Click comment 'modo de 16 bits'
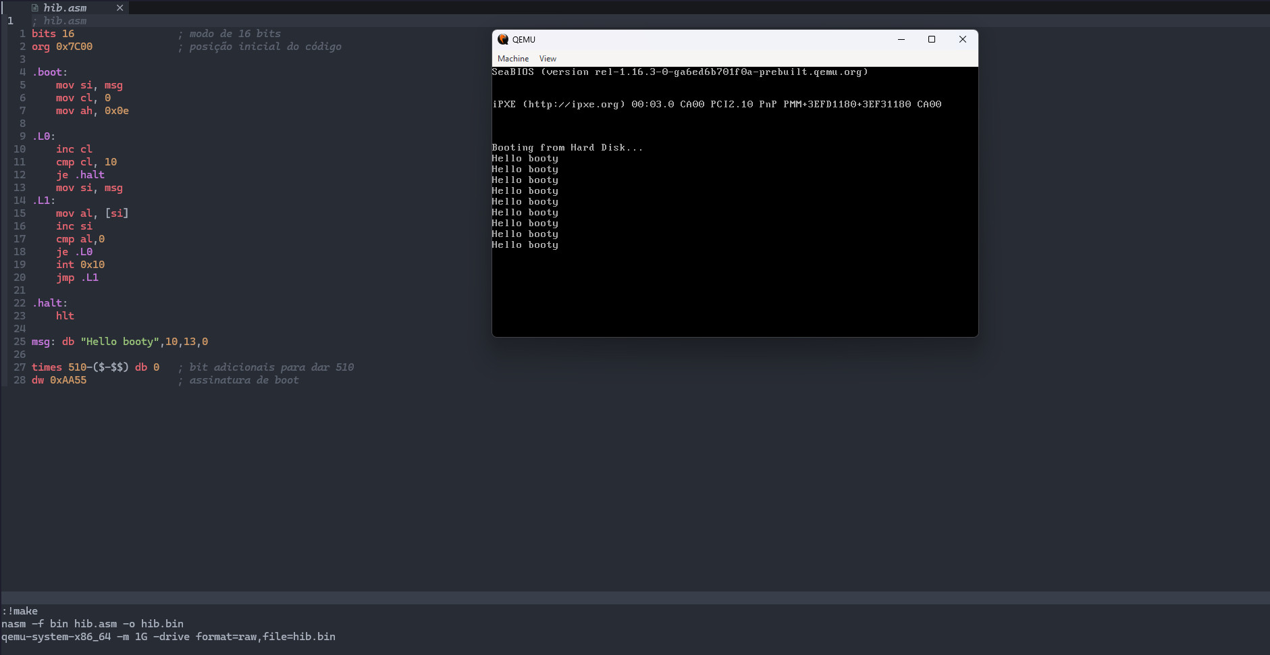The width and height of the screenshot is (1270, 655). 230,34
